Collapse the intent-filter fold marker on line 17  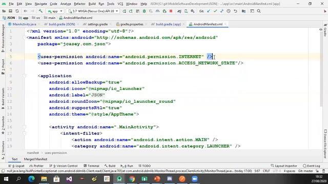[25, 133]
